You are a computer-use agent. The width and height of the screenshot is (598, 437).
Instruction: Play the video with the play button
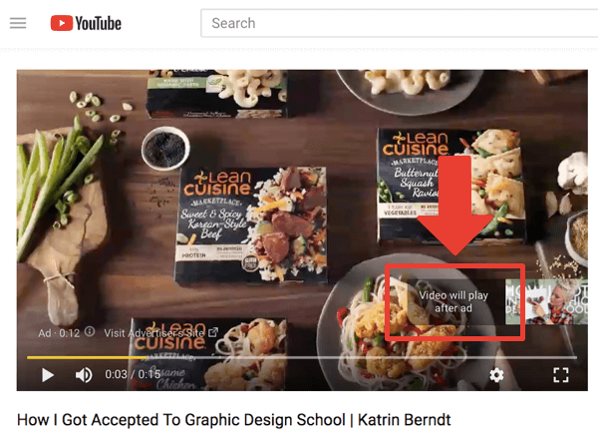coord(47,375)
